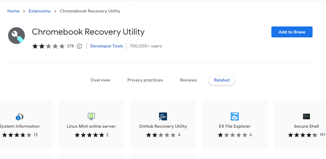326x159 pixels.
Task: Click the 374 ratings count
Action: (70, 46)
